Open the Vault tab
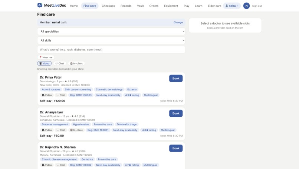This screenshot has width=299, height=169. [140, 6]
